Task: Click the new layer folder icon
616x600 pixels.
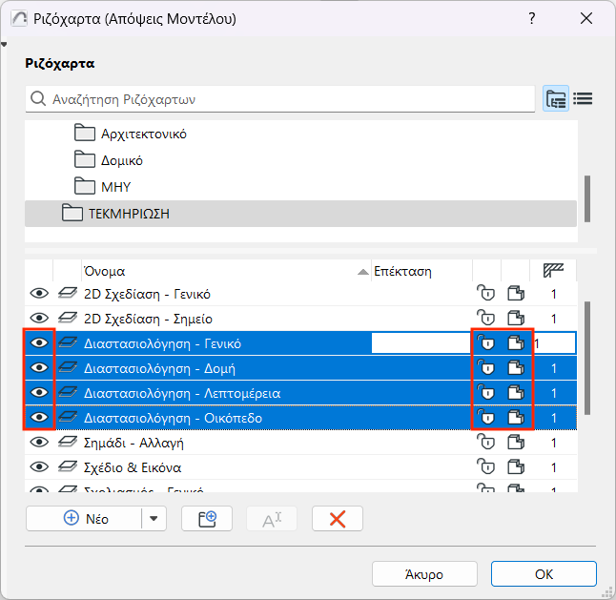Action: click(207, 518)
